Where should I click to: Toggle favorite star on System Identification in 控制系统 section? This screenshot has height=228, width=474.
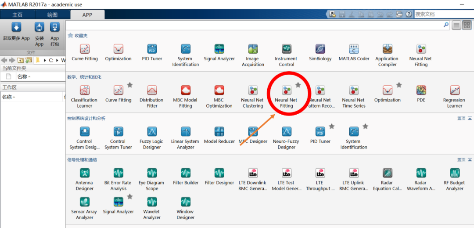[x=366, y=127]
